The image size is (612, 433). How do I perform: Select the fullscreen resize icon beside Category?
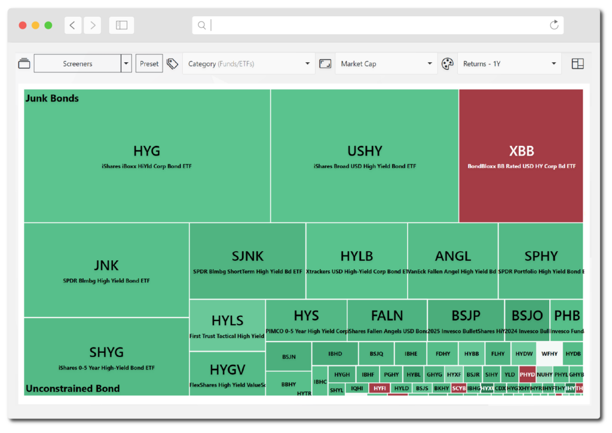click(325, 63)
